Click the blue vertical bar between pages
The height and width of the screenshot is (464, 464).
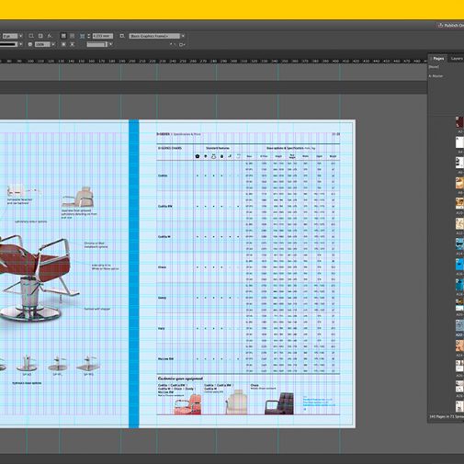click(134, 274)
